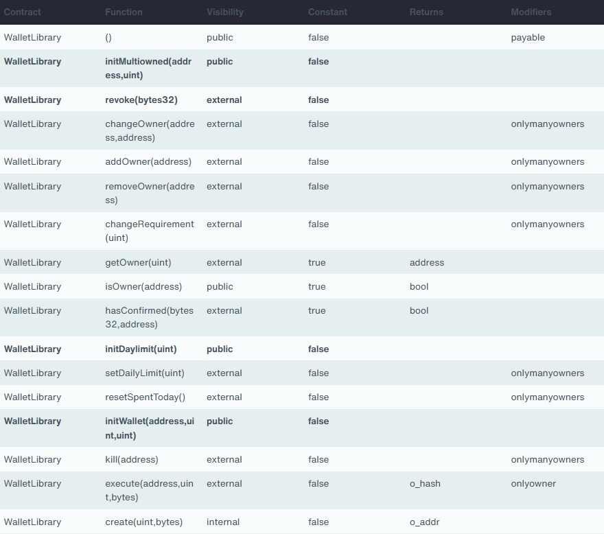Click the isOwner(address) function entry
Image resolution: width=604 pixels, height=534 pixels.
143,286
